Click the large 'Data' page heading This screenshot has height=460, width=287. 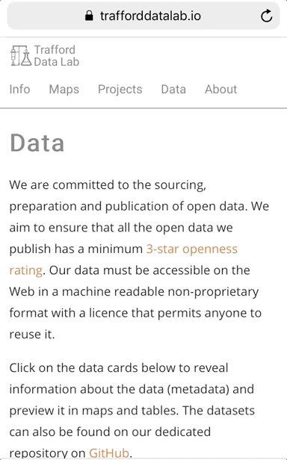(x=37, y=143)
